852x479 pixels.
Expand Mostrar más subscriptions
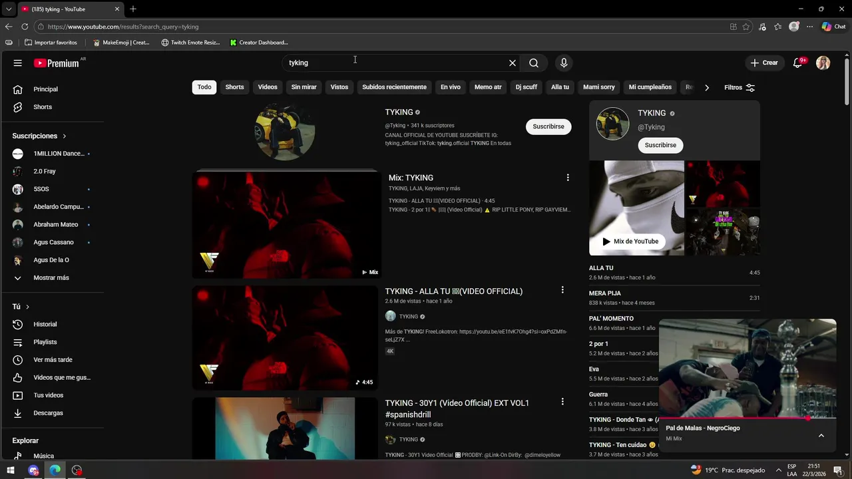(52, 277)
